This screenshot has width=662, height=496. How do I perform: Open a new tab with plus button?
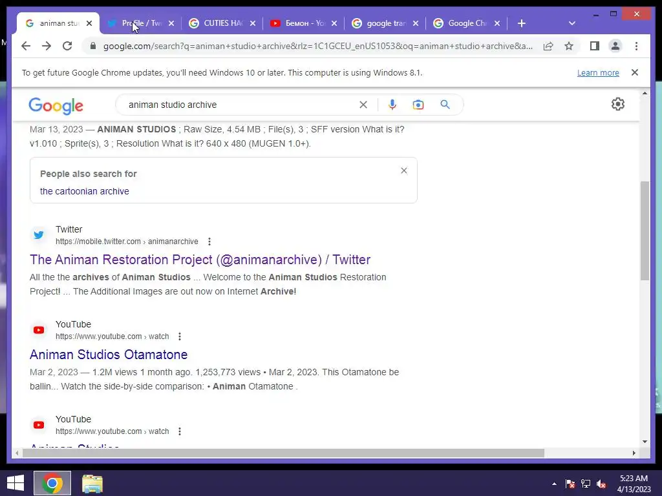tap(522, 23)
